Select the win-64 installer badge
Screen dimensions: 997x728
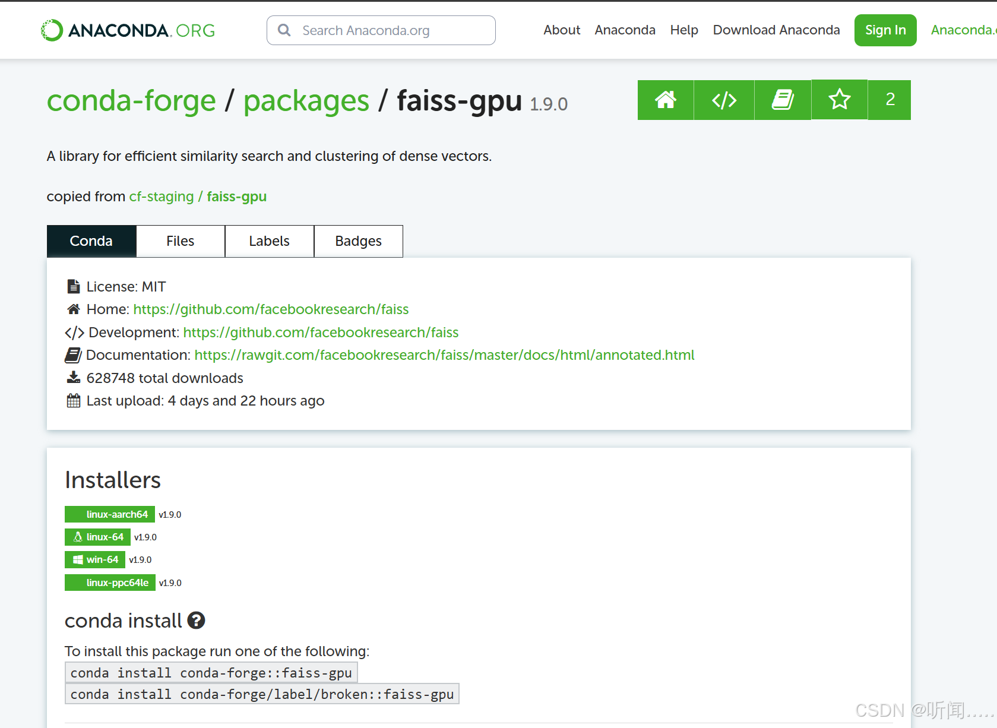coord(95,559)
